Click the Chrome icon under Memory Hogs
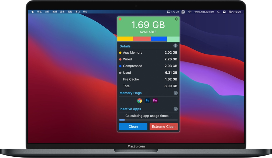272x158 pixels. (x=139, y=101)
